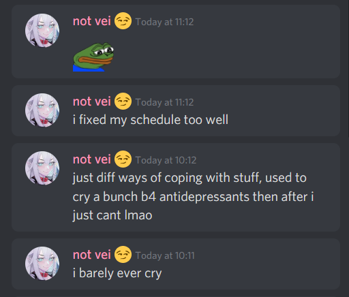
Task: Open avatar beside 'i fixed my schedule' message
Action: click(x=42, y=110)
